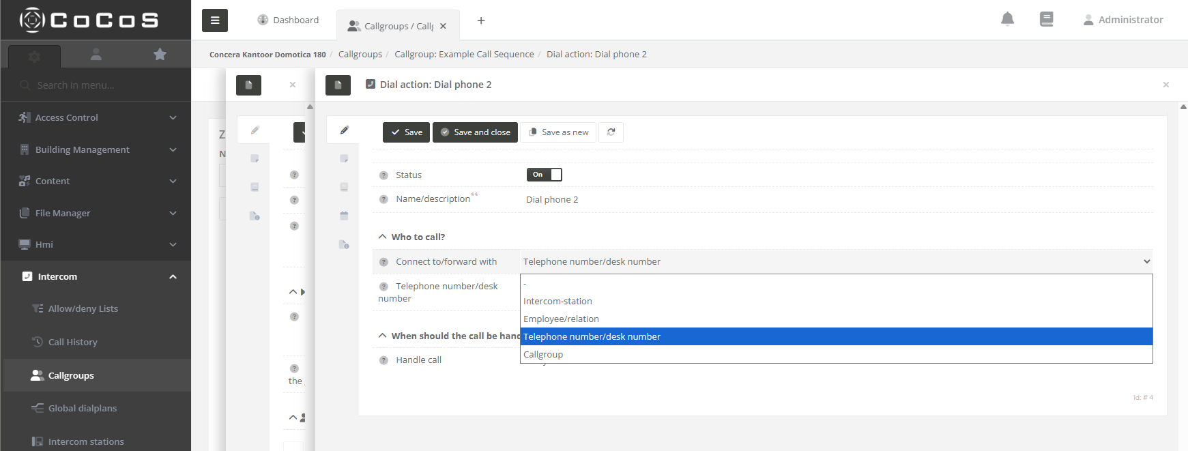Click the Save and close button

click(x=475, y=132)
